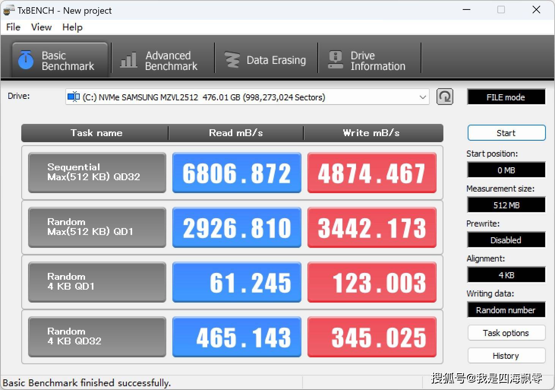Click the refresh drives icon
The height and width of the screenshot is (390, 555).
tap(445, 97)
